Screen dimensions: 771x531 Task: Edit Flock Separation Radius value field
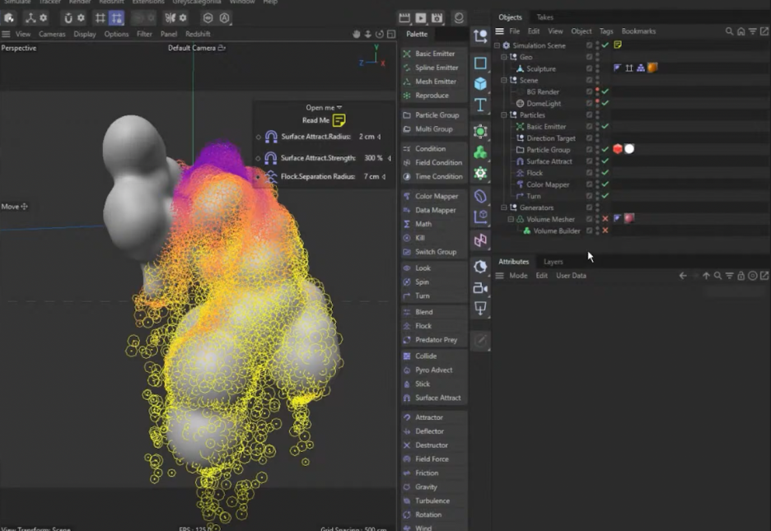(371, 176)
